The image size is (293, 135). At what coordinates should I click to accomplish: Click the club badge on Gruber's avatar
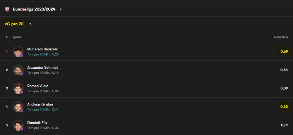[x=22, y=110]
